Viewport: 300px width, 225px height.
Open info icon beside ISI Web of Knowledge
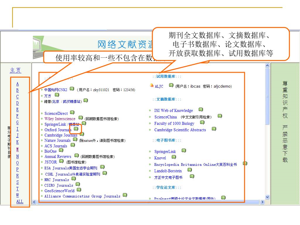point(201,110)
